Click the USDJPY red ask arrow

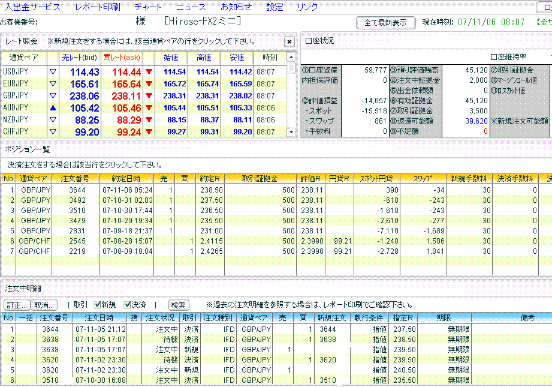[149, 71]
